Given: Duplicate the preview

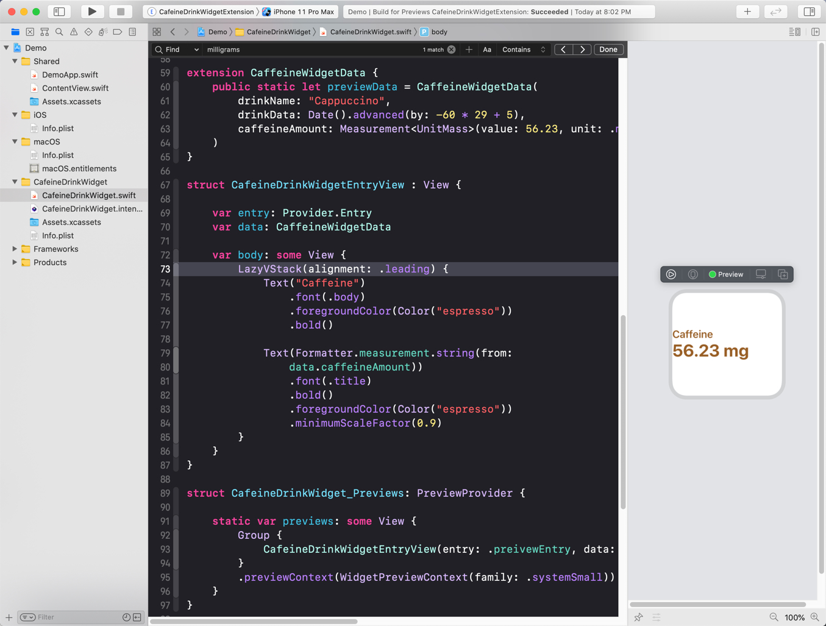Looking at the screenshot, I should [x=783, y=274].
